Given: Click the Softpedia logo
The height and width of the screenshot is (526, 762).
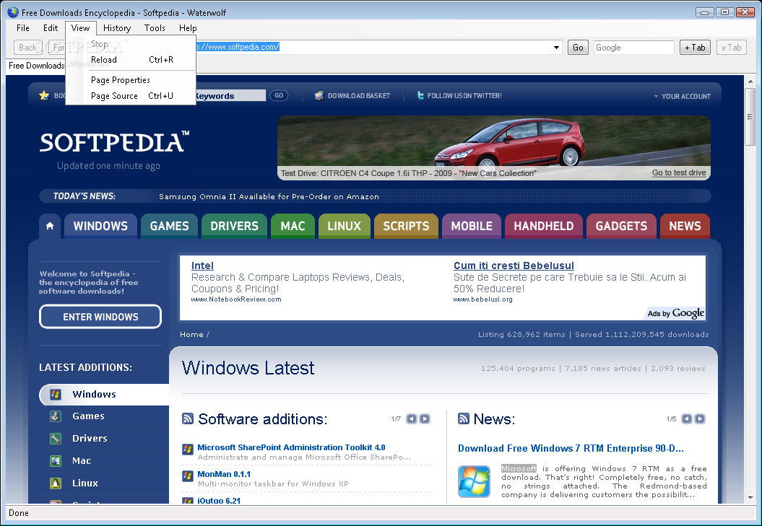Looking at the screenshot, I should [114, 142].
